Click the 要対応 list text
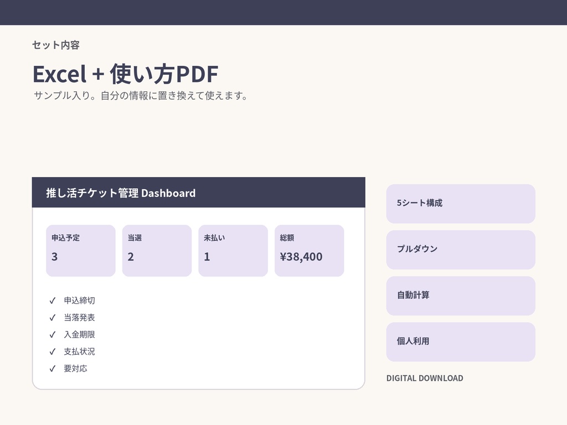 (x=75, y=368)
